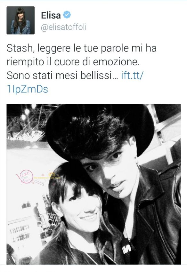This screenshot has height=272, width=187.
Task: Click the people standing in the photo background
Action: [44, 219]
